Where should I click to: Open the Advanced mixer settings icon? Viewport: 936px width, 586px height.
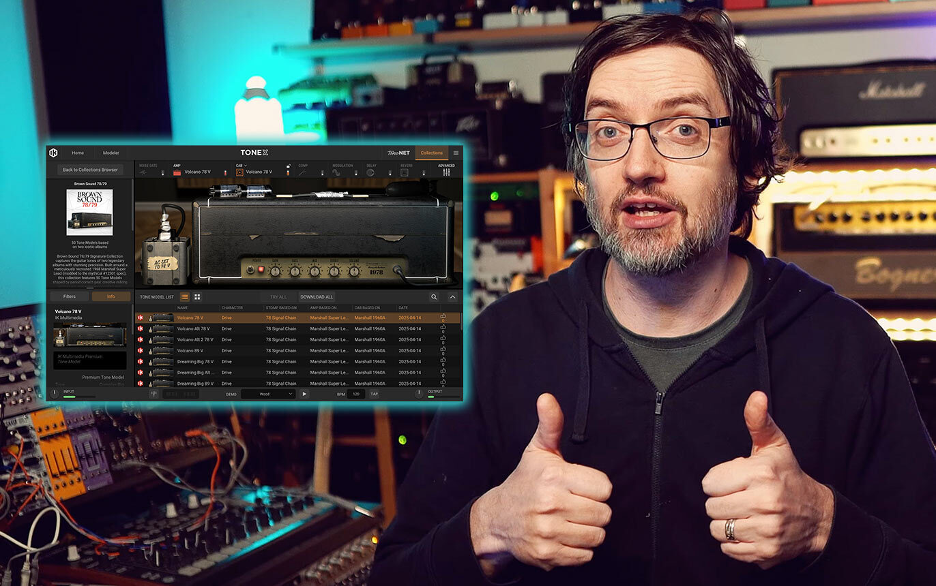pos(446,172)
